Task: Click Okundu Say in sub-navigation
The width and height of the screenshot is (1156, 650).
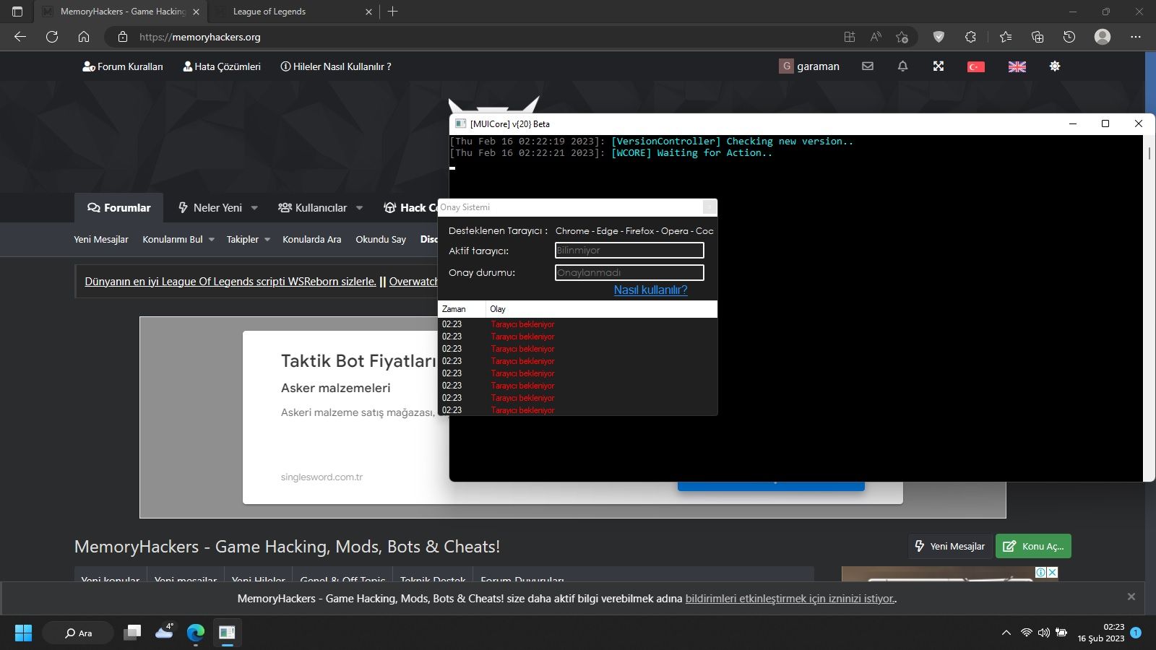Action: tap(381, 240)
